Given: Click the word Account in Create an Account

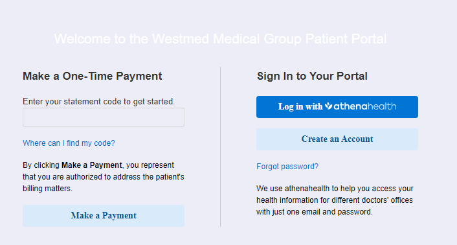Looking at the screenshot, I should pos(357,139).
